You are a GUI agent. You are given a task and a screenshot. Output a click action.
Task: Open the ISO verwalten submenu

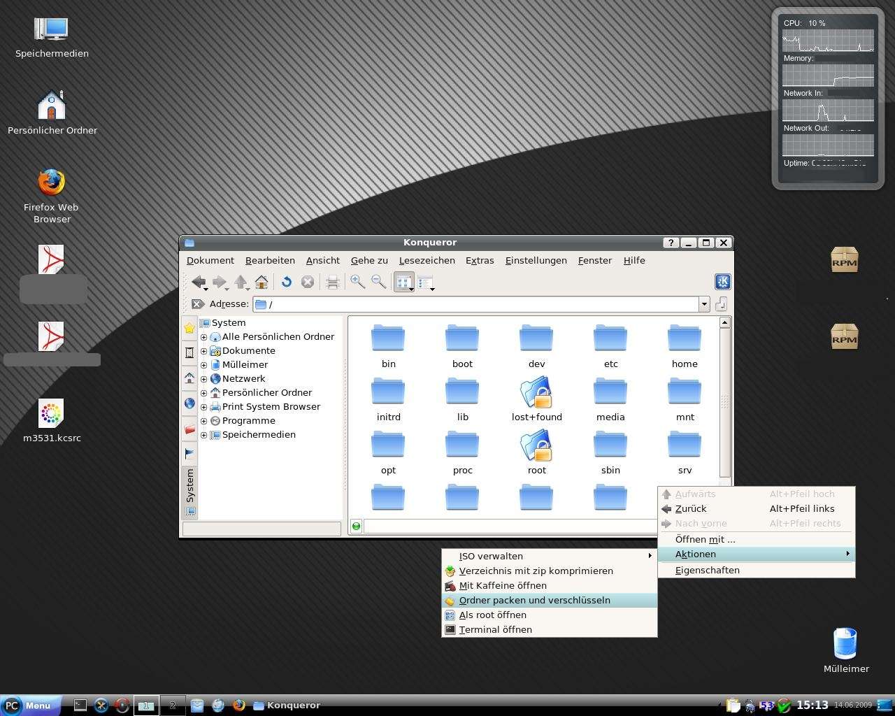pos(550,557)
